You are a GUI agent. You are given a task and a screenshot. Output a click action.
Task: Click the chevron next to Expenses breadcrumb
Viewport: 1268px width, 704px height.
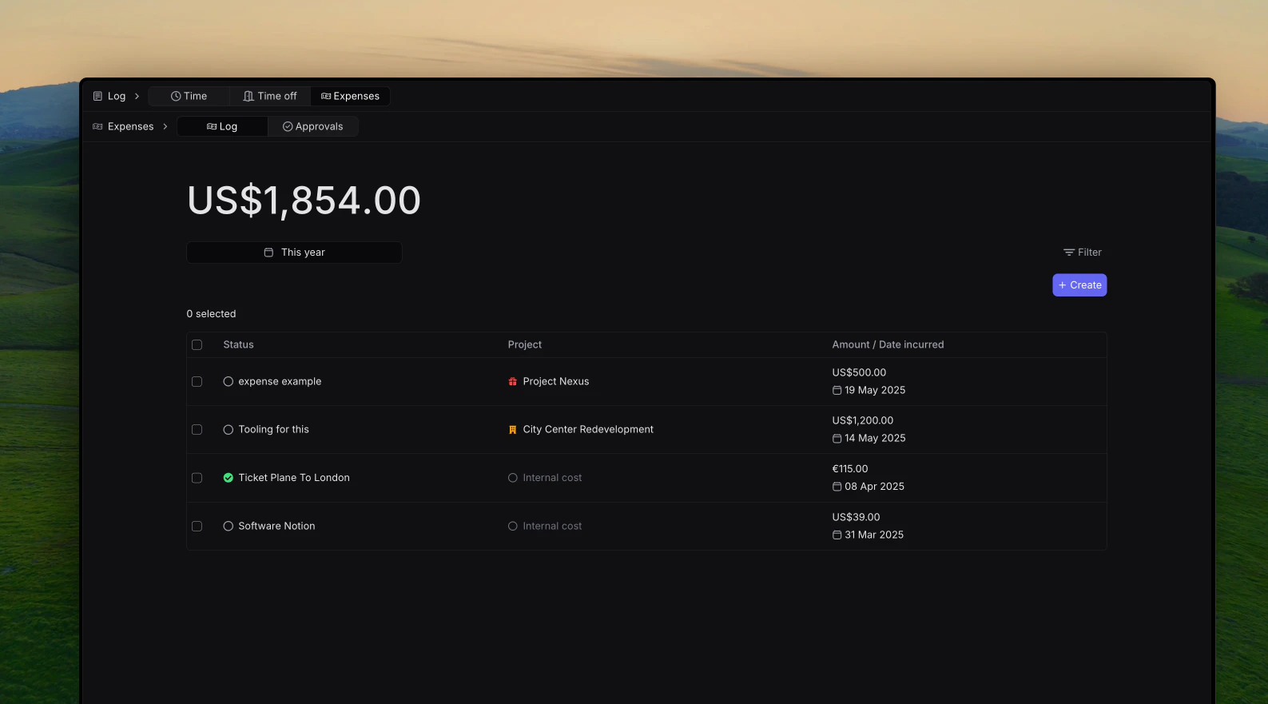[x=165, y=126]
